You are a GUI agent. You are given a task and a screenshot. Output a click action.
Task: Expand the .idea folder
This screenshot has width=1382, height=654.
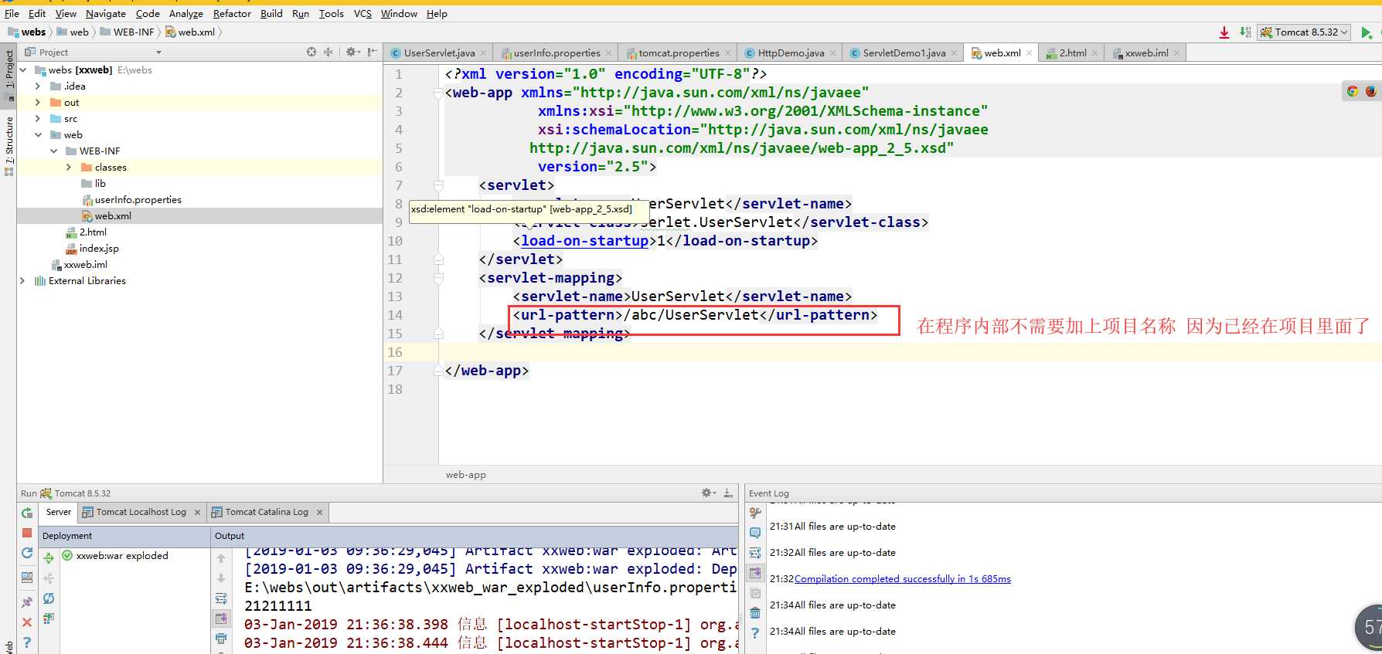38,86
